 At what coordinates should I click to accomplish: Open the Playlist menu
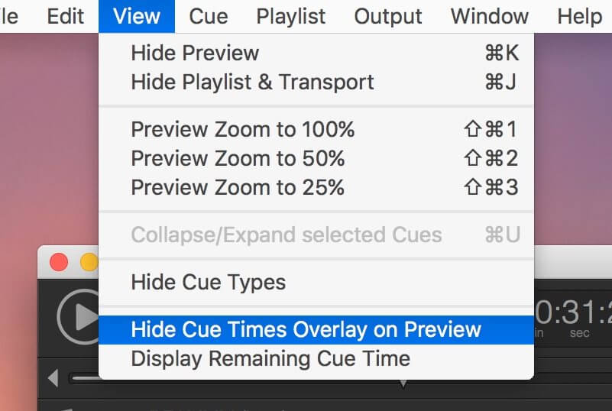click(x=291, y=16)
